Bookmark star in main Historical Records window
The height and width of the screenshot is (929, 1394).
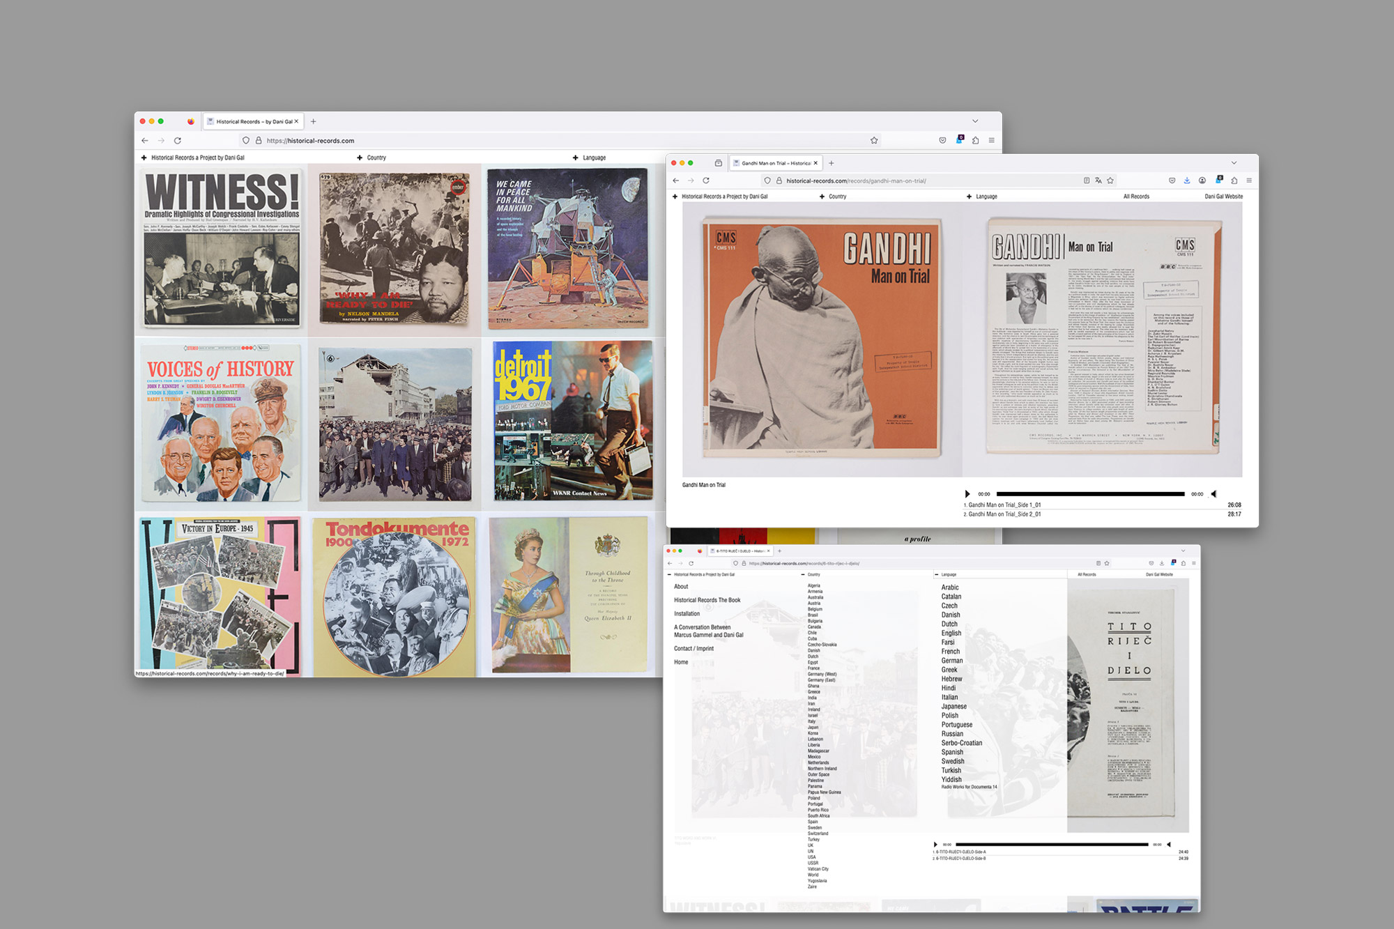[x=874, y=141]
